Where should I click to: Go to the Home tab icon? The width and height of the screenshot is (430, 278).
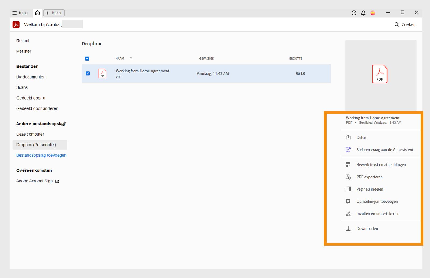(37, 13)
